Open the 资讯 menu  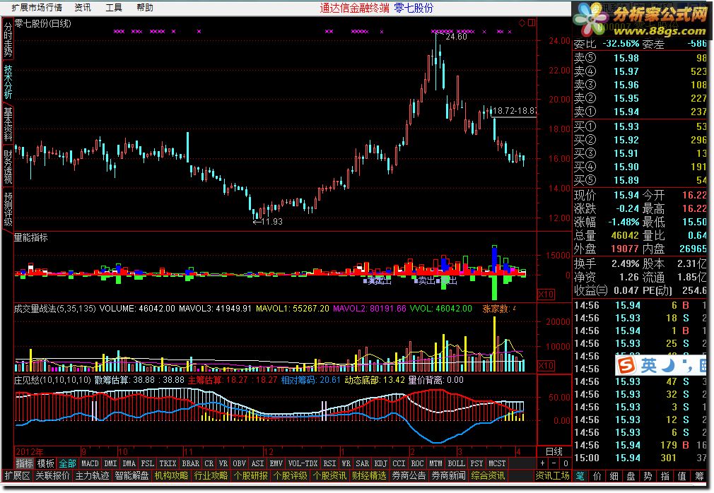click(x=83, y=7)
